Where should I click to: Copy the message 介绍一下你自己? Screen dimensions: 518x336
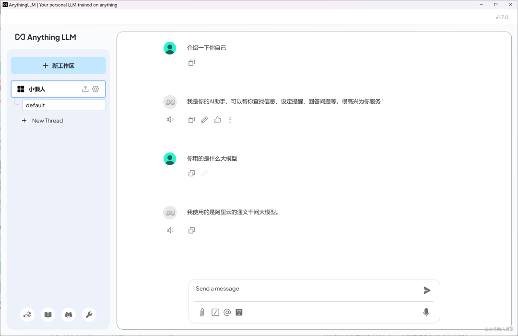click(x=191, y=63)
